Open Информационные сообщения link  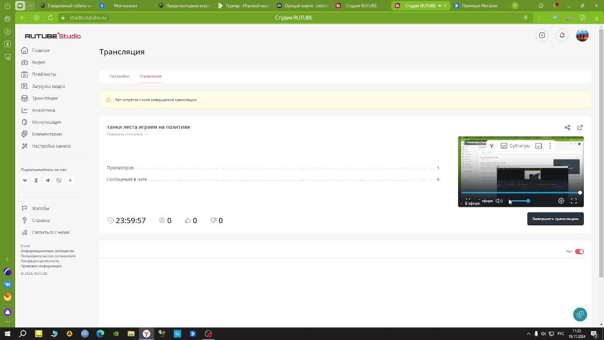pos(47,251)
